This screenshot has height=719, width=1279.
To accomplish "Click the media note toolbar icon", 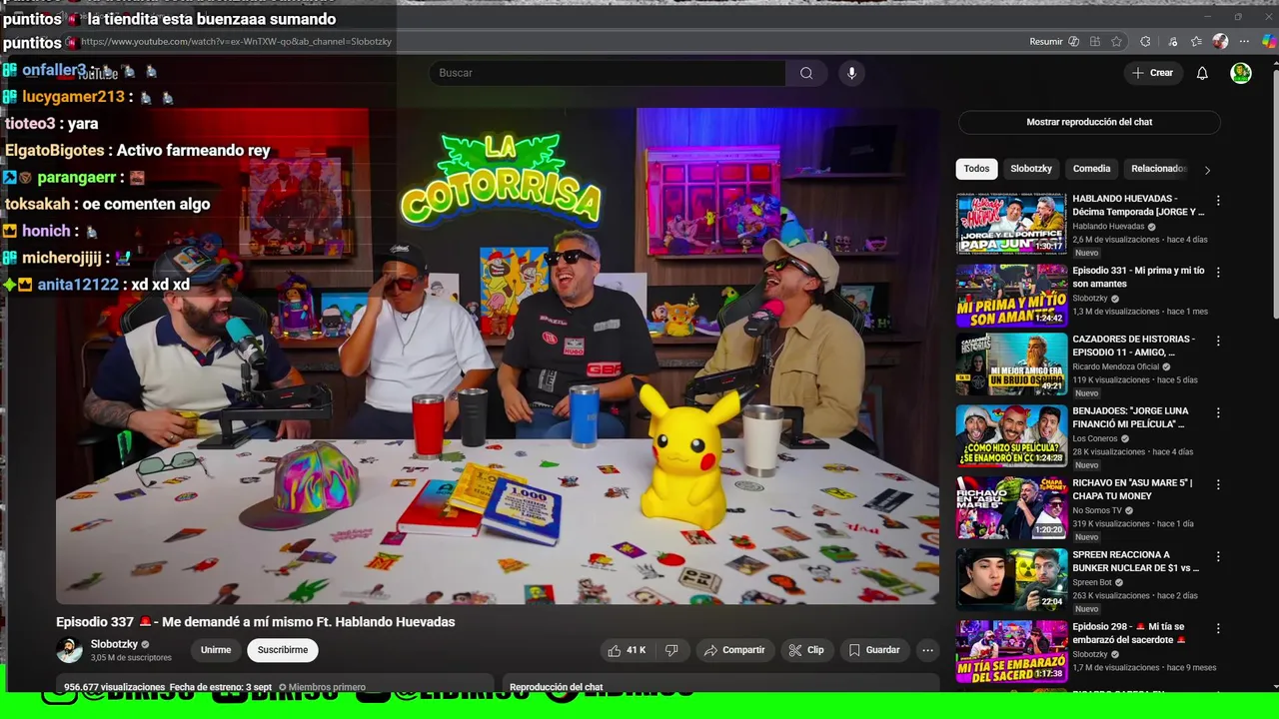I will coord(1173,42).
